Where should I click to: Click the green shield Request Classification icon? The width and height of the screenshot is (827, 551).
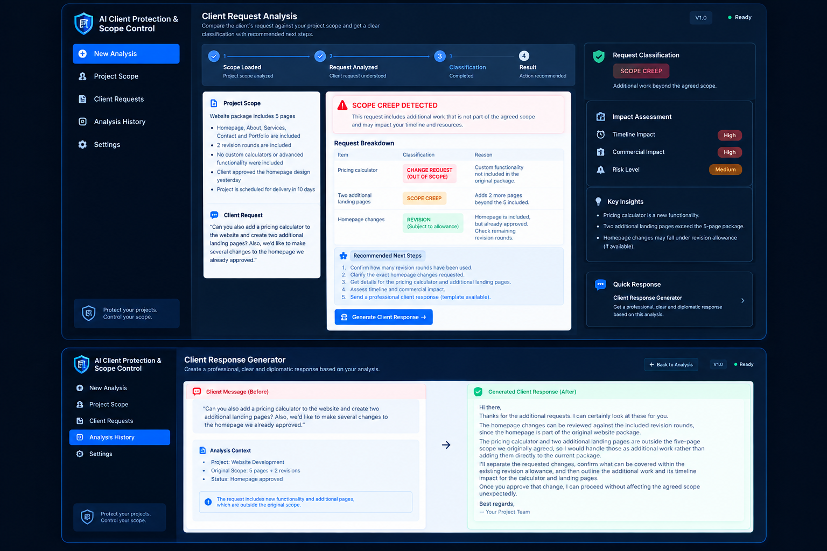[599, 56]
